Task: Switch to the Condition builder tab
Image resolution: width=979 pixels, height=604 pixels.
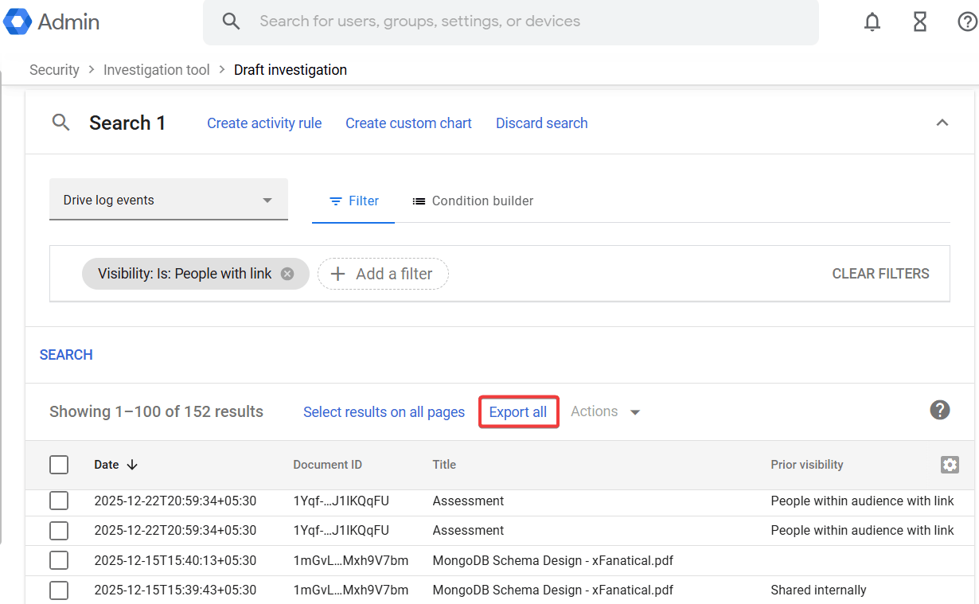Action: pyautogui.click(x=473, y=201)
